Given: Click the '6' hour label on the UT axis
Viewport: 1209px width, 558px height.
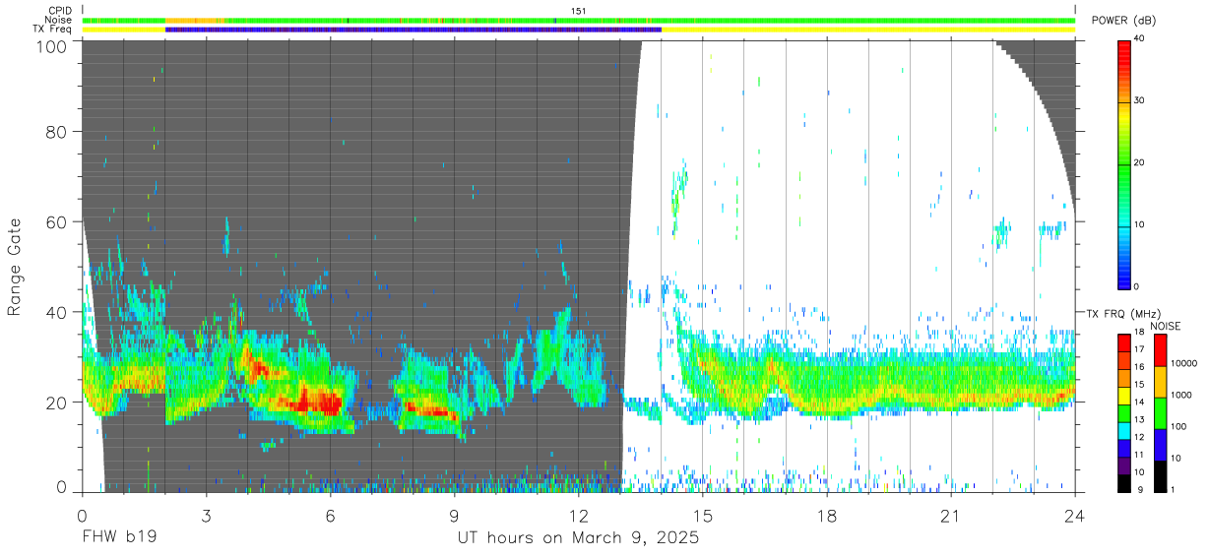Looking at the screenshot, I should [x=330, y=515].
